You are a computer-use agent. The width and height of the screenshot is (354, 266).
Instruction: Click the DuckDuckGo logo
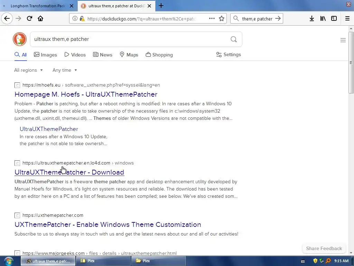coord(20,39)
